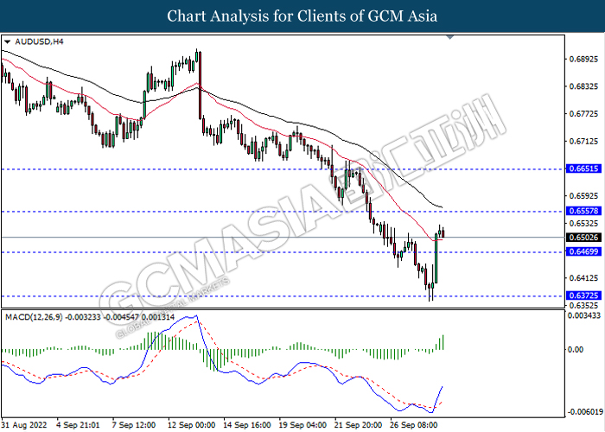Click the 31 Aug 2022 date label

(24, 425)
